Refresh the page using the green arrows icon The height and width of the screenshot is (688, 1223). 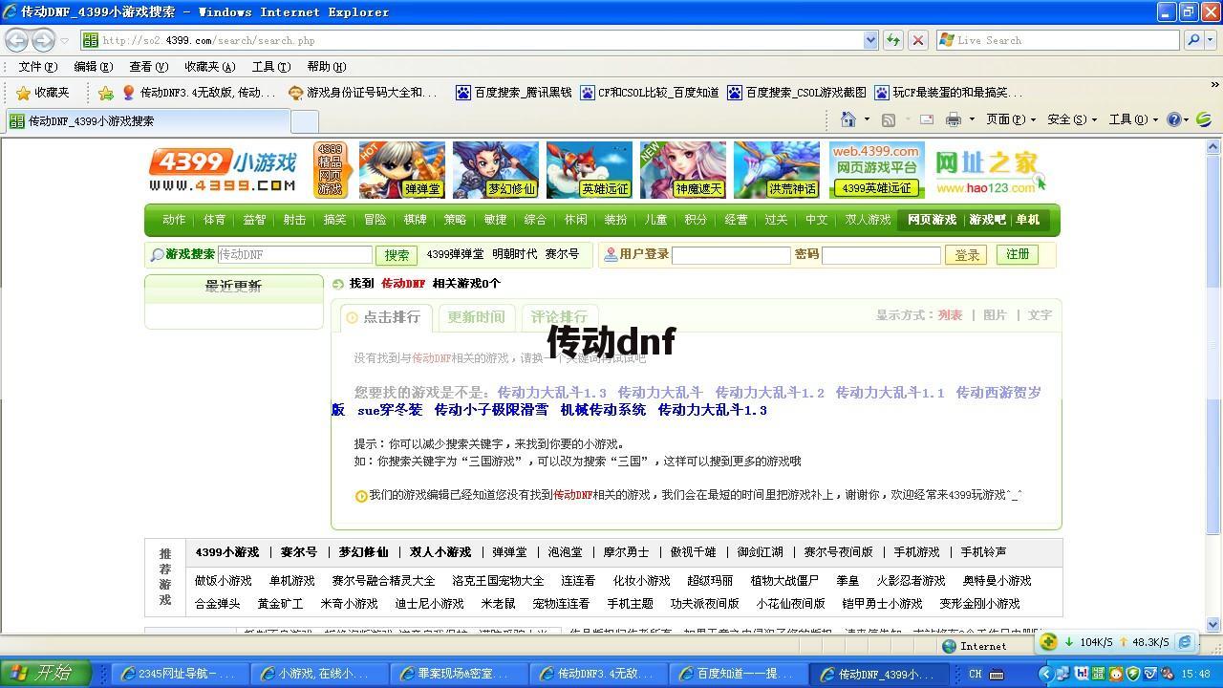pos(893,40)
